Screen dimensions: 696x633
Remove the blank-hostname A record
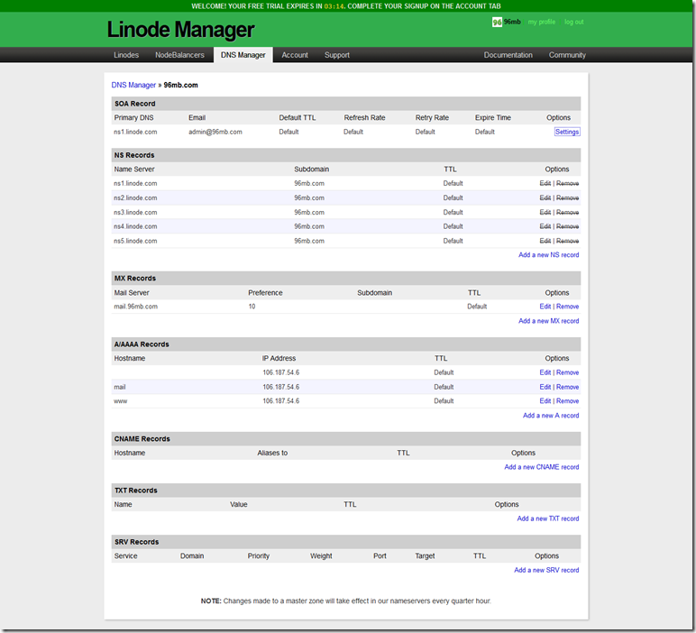tap(567, 372)
